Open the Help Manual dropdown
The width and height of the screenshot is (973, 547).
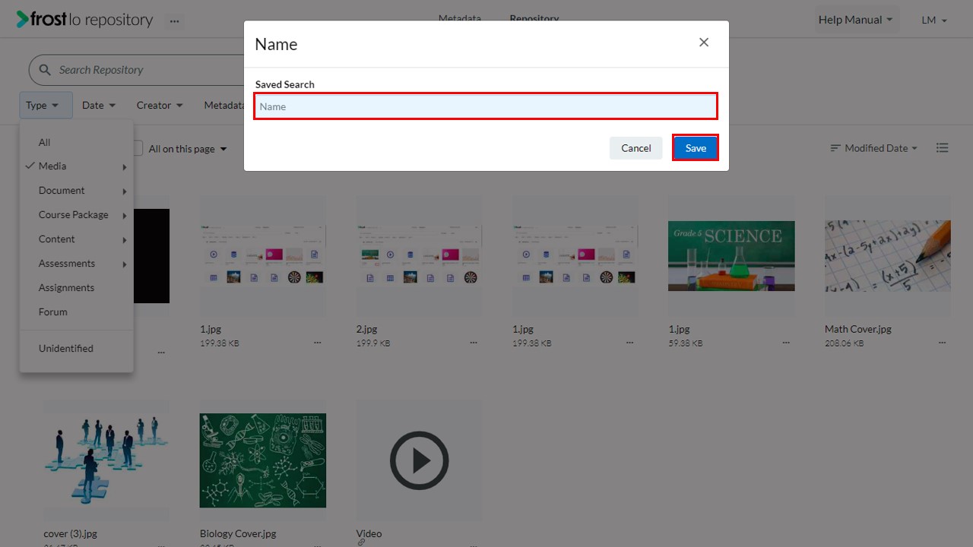point(855,20)
